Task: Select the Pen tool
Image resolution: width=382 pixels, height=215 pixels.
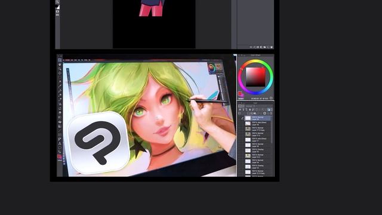Action: [x=60, y=90]
